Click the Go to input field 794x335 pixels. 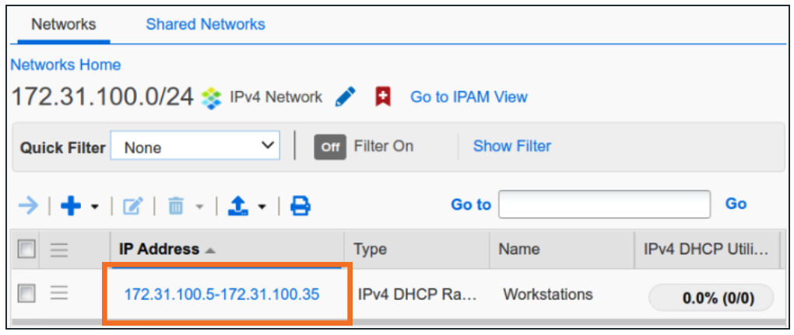[x=604, y=204]
